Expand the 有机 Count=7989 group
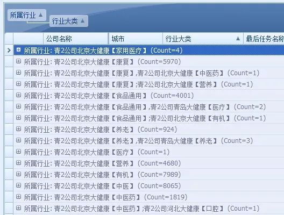284x215 pixels. (18, 174)
